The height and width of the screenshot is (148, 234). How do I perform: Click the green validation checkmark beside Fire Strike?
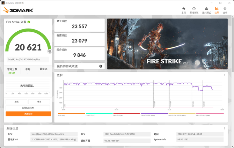coord(29,22)
